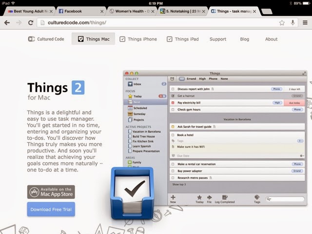Click the Cultured Code logo
The width and height of the screenshot is (312, 234).
click(46, 39)
